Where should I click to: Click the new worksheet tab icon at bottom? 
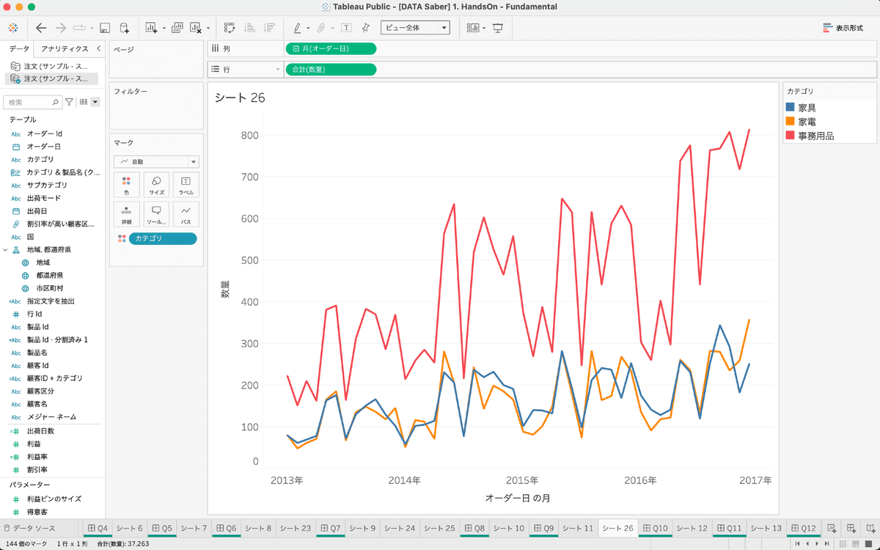pos(832,528)
